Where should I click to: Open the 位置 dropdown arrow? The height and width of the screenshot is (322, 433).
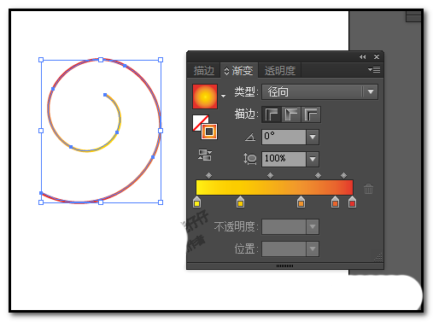point(313,249)
